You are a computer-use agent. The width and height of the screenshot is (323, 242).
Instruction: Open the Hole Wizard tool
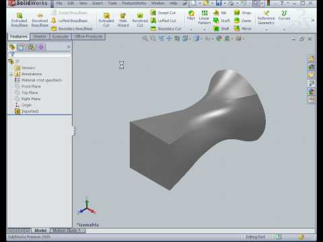pos(123,19)
